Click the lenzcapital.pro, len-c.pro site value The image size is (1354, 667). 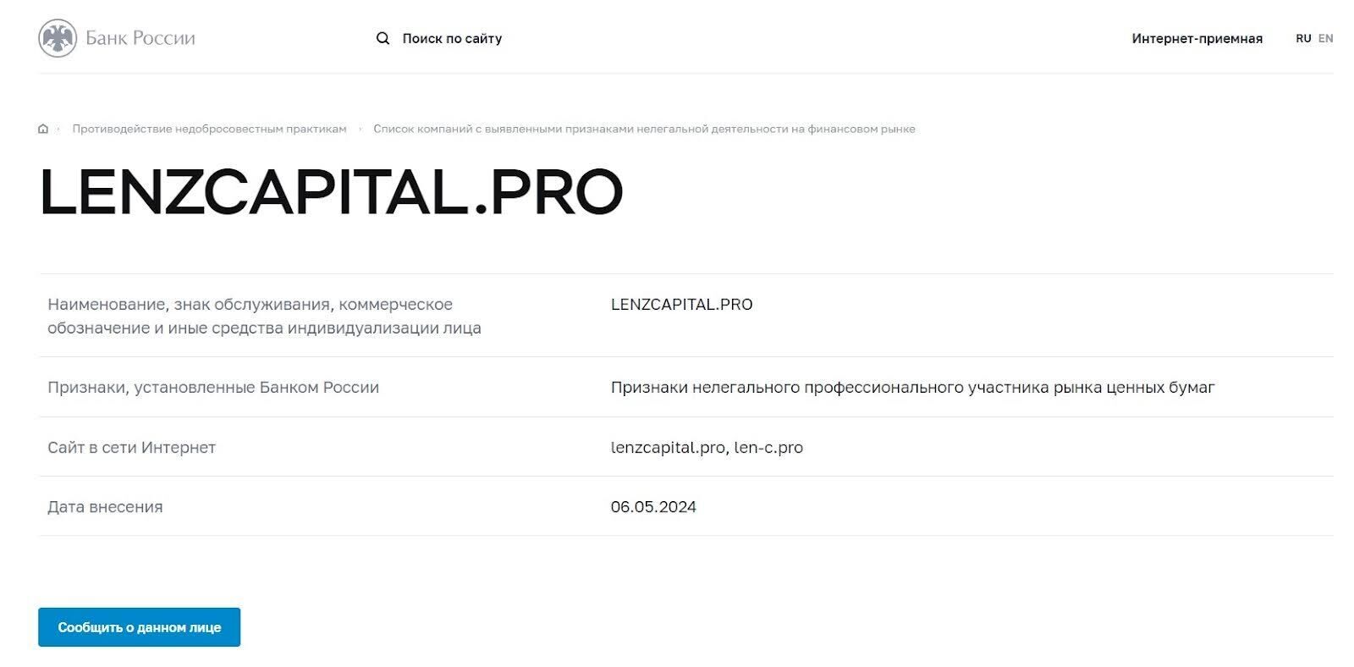(707, 448)
